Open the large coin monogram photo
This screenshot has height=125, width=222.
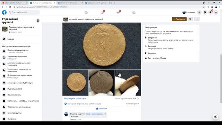[102, 46]
